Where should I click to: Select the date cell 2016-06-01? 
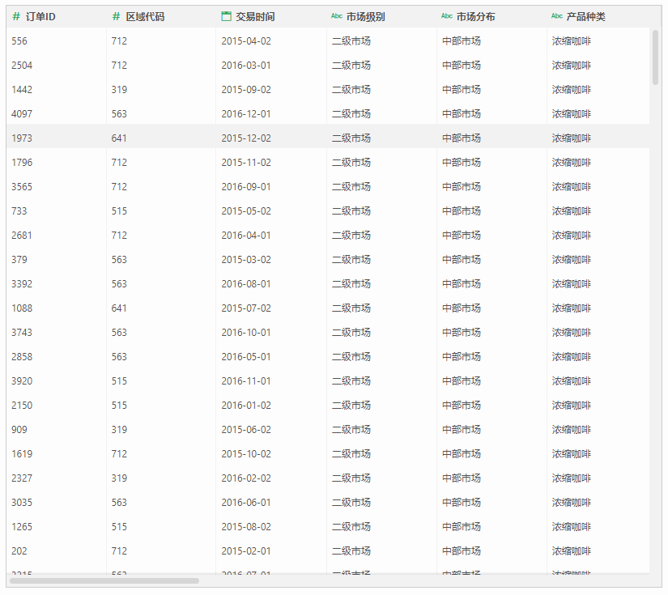(x=271, y=502)
